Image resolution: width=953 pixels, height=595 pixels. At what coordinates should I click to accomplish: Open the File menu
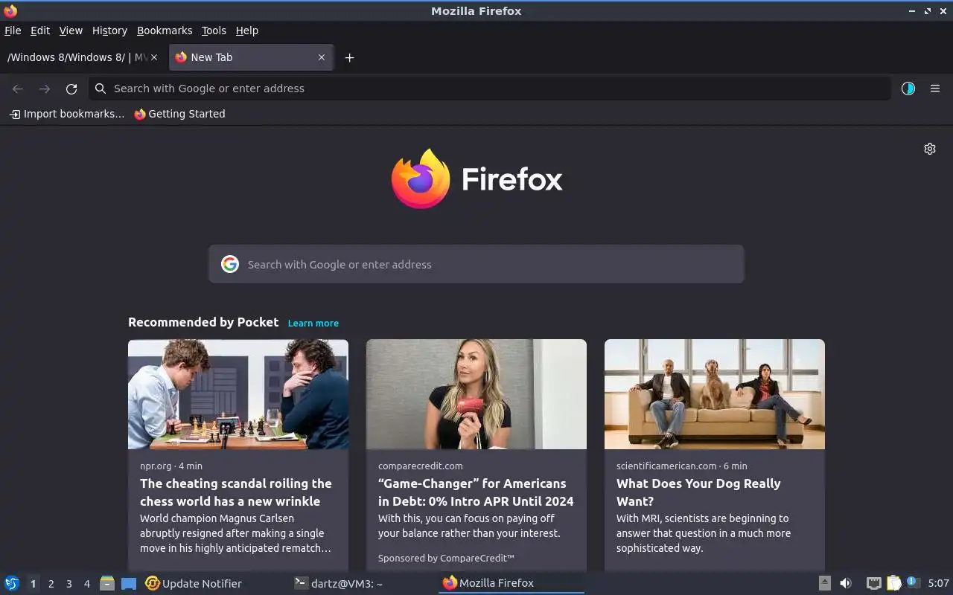click(13, 30)
